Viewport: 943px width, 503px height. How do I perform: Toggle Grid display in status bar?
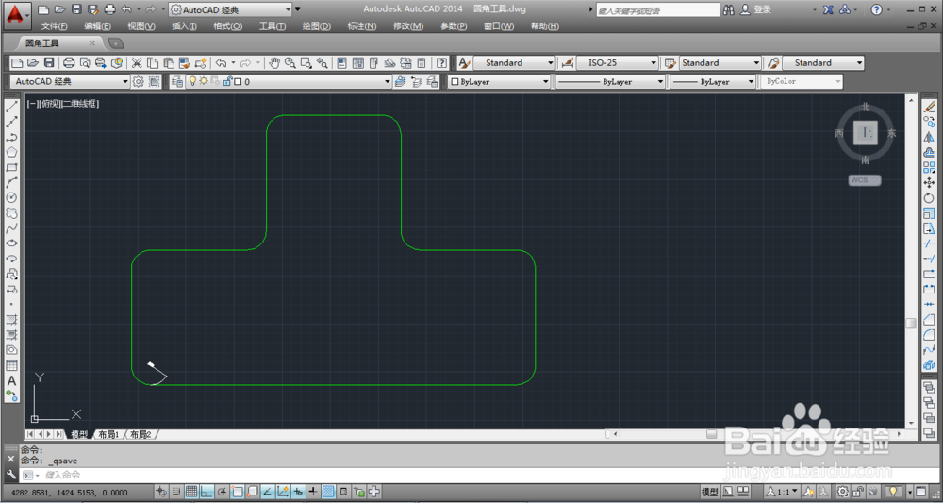(x=191, y=492)
